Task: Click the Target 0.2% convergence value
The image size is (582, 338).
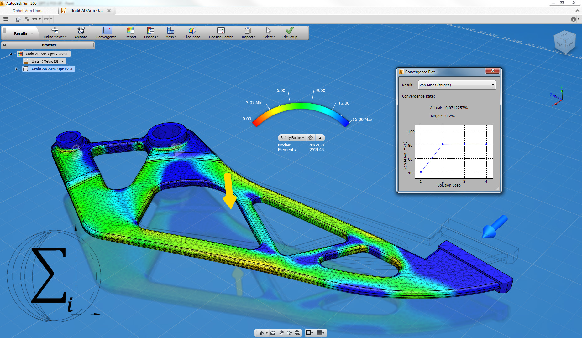Action: 450,116
